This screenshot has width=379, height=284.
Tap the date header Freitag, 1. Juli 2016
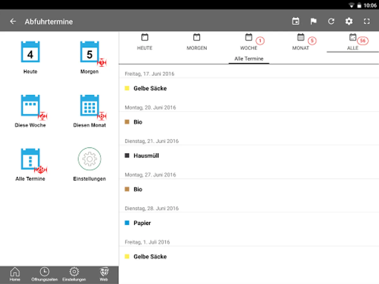147,242
